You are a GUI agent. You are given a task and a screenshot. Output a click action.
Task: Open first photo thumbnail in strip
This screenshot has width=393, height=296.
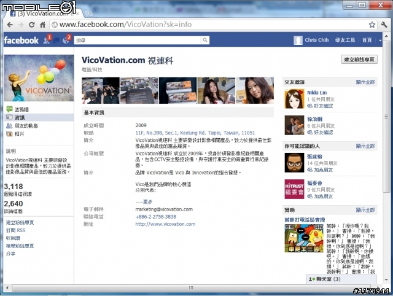click(101, 90)
